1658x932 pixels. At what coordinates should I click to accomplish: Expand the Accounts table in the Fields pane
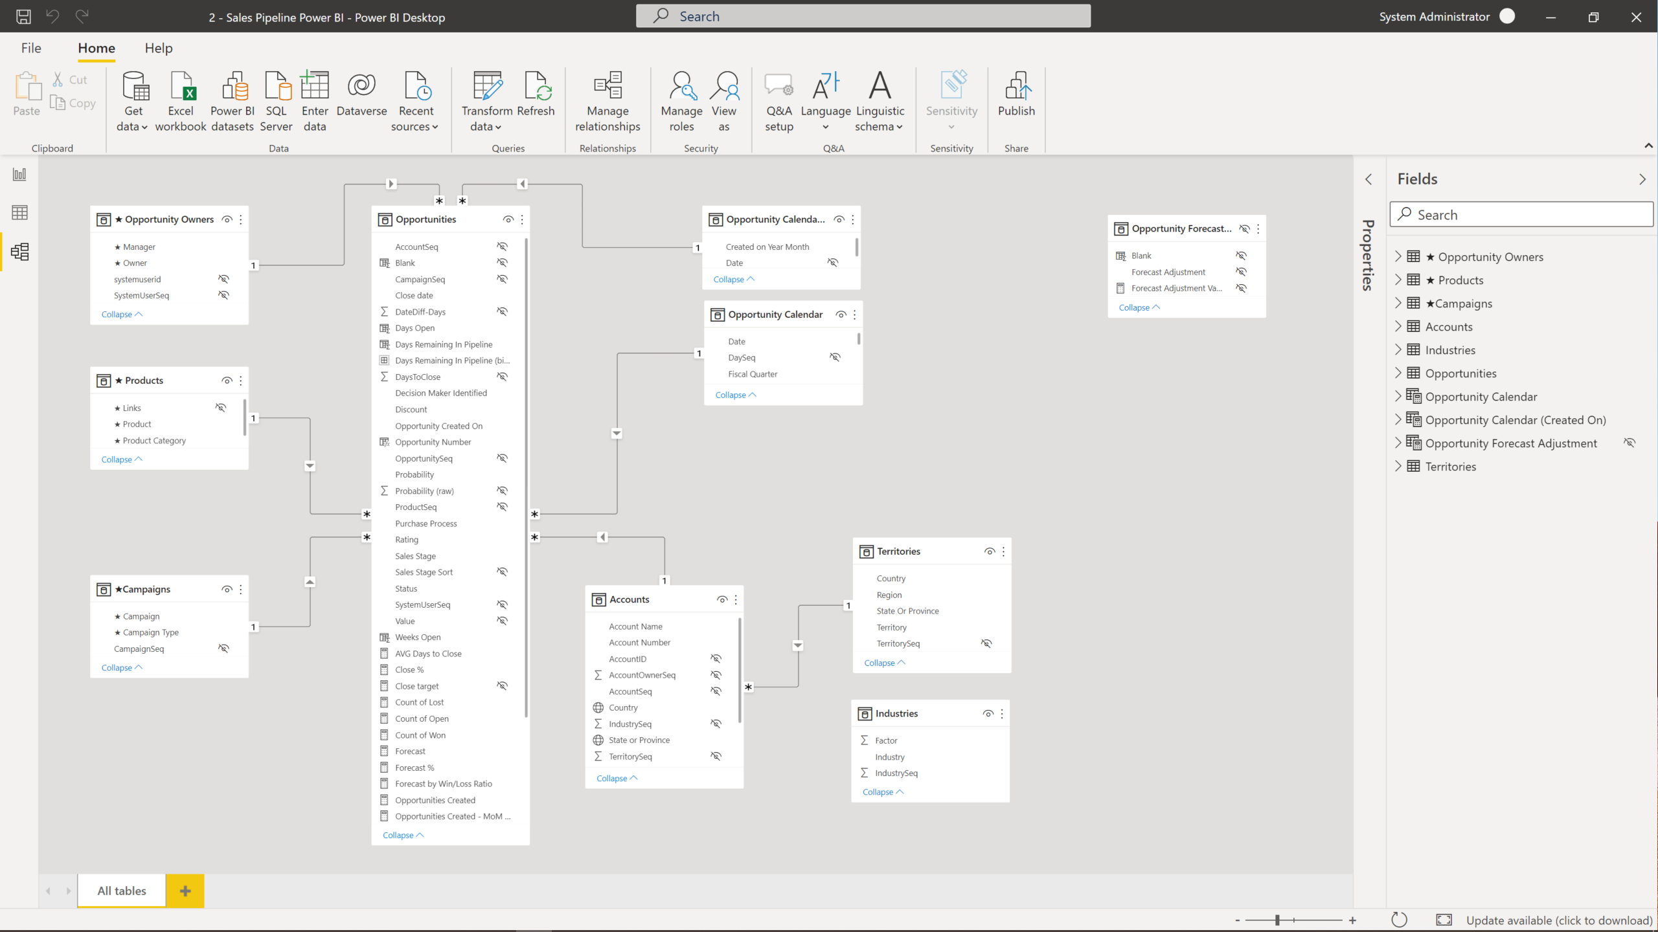coord(1400,326)
